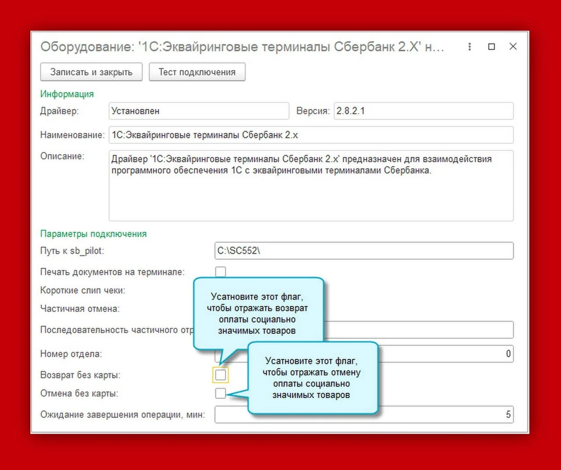Screen dimensions: 561x470
Task: Click the 'Параметры подключения' section heading
Action: coord(93,234)
